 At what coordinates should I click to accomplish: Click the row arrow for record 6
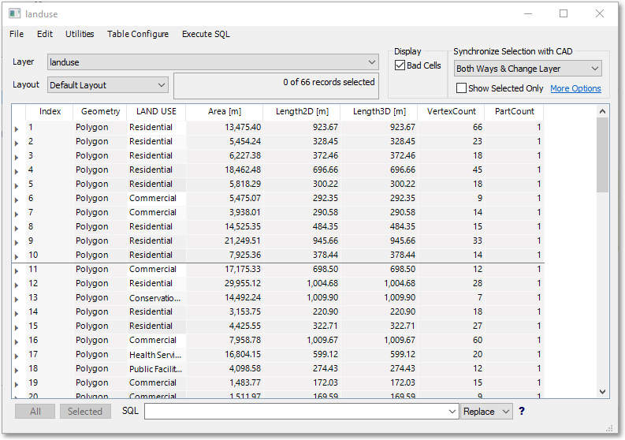[x=17, y=199]
